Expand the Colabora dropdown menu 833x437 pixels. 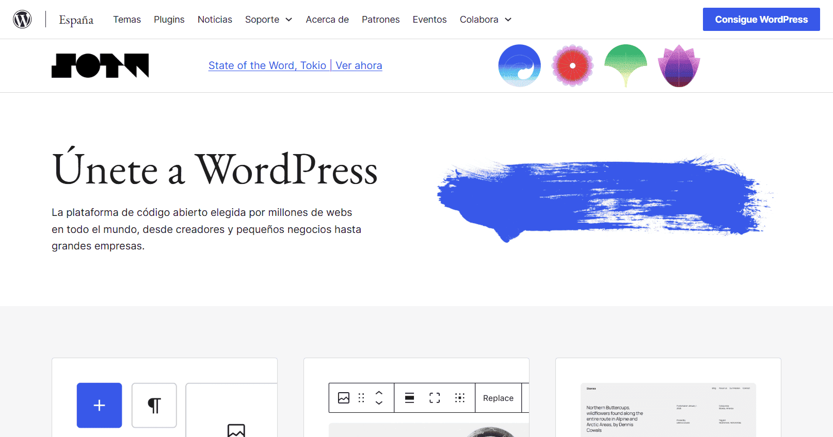(485, 20)
